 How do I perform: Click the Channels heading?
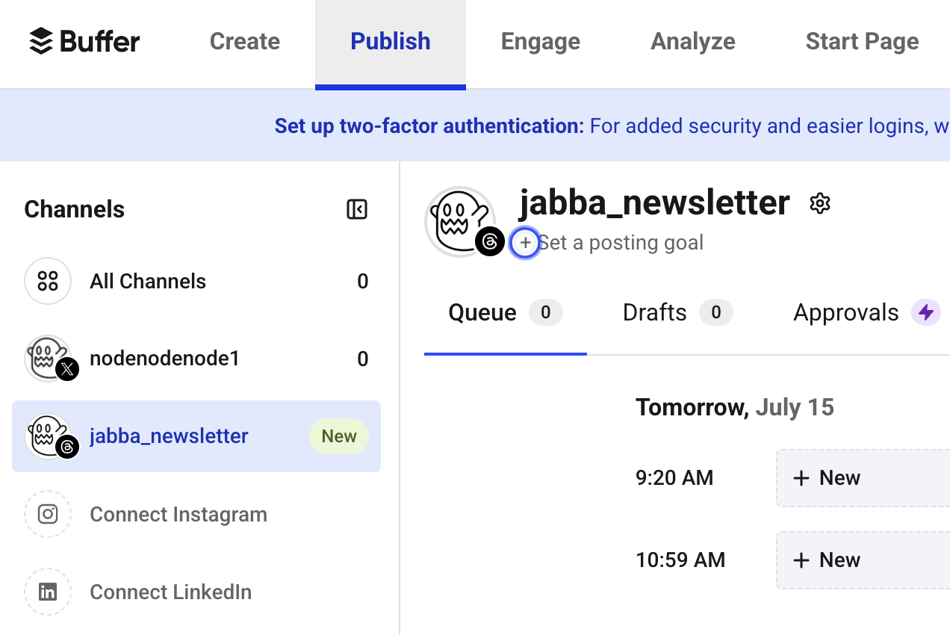pyautogui.click(x=75, y=209)
